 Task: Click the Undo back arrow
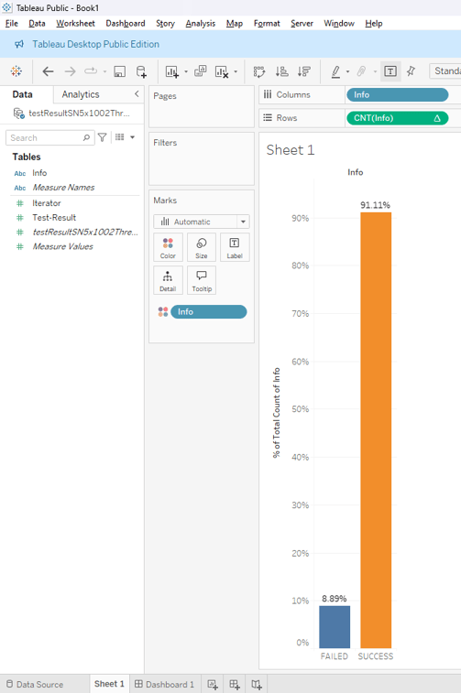pyautogui.click(x=48, y=71)
